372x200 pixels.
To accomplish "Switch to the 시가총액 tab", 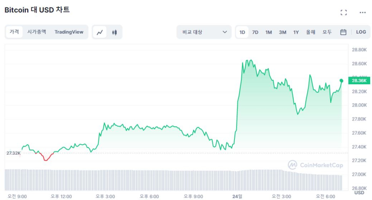I will pos(37,32).
